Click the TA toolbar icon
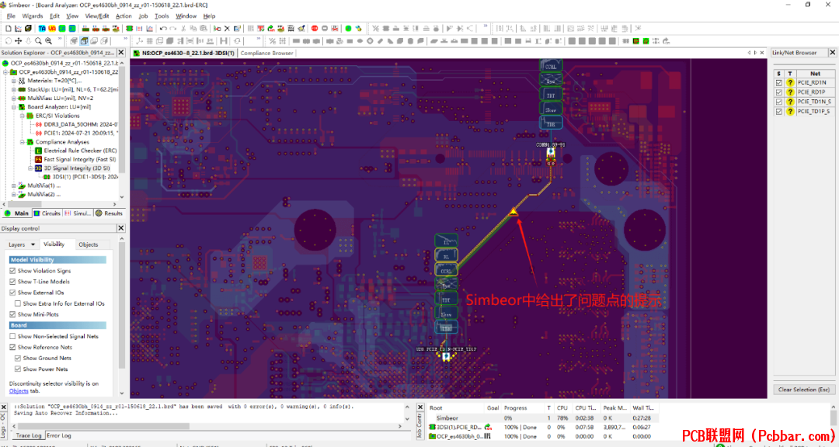This screenshot has width=839, height=447. pyautogui.click(x=42, y=29)
